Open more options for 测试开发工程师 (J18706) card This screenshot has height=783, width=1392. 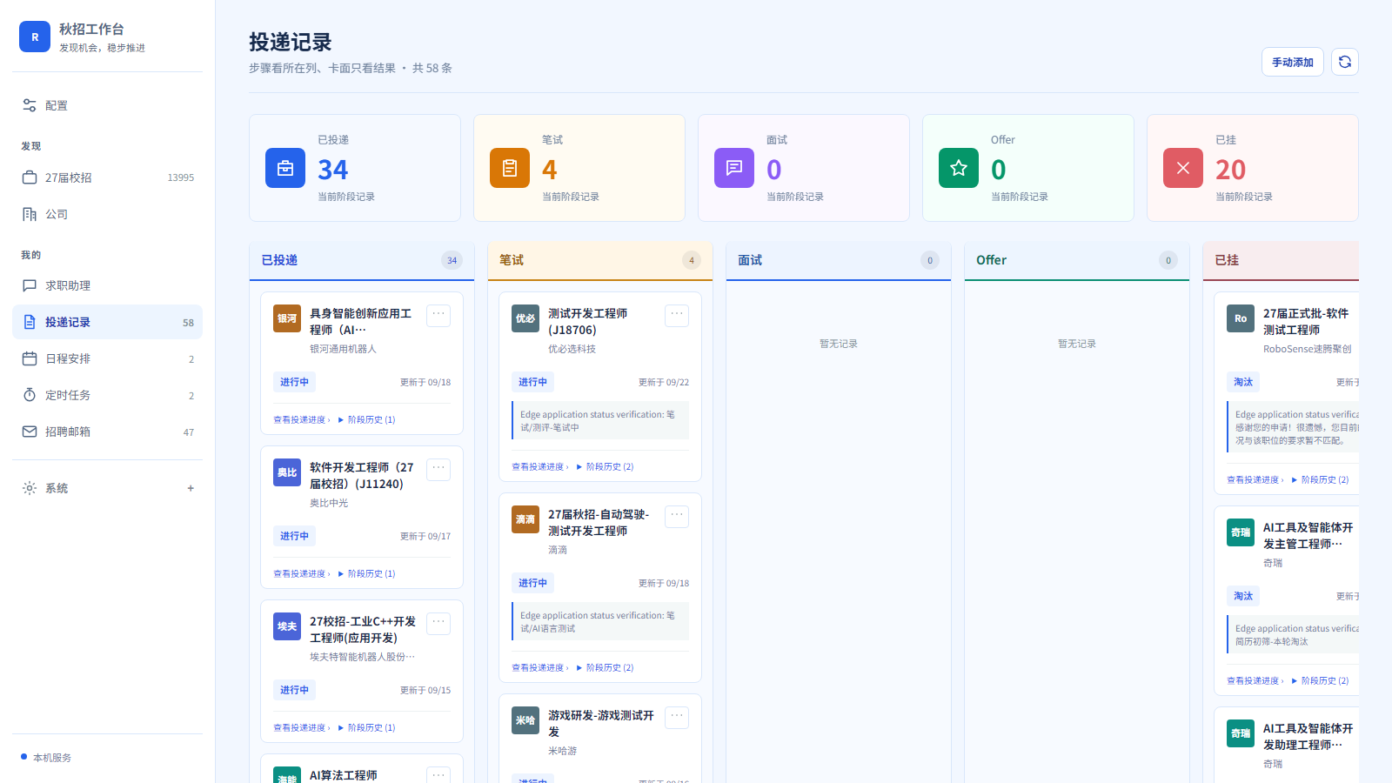[x=677, y=315]
